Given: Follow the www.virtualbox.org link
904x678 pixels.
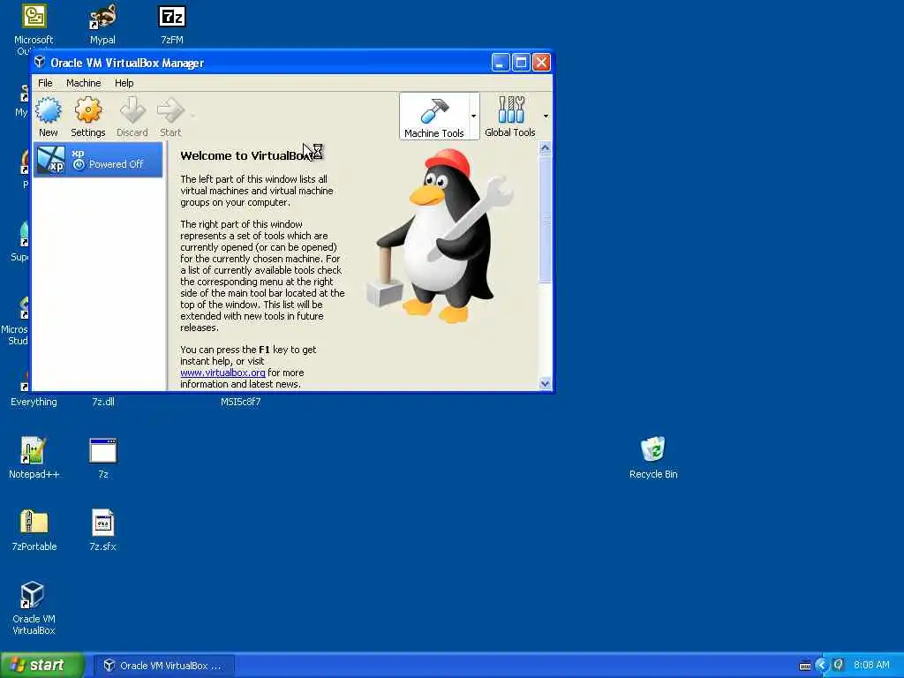Looking at the screenshot, I should (x=222, y=373).
